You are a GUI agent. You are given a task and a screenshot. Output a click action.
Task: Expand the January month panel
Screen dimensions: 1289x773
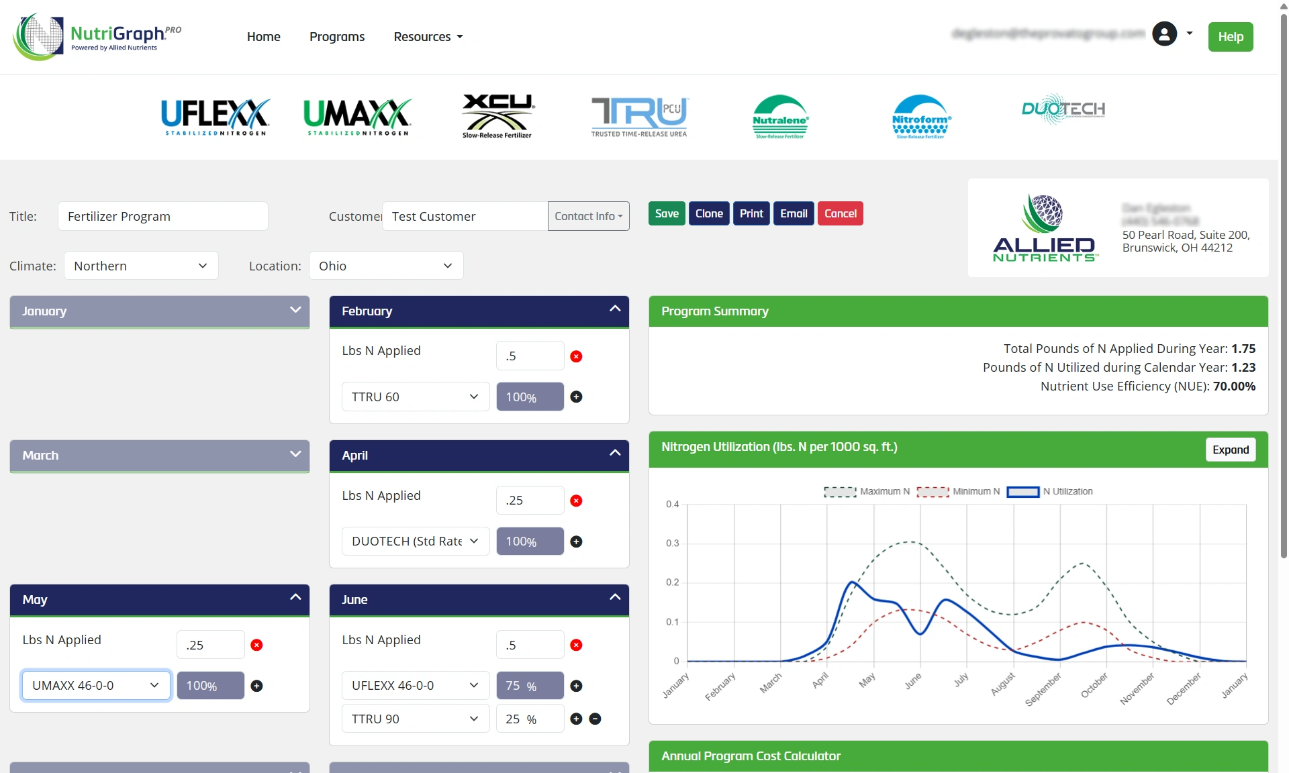point(160,311)
